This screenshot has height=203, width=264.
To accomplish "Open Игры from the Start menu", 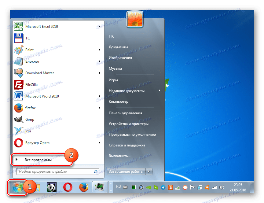I will point(113,80).
